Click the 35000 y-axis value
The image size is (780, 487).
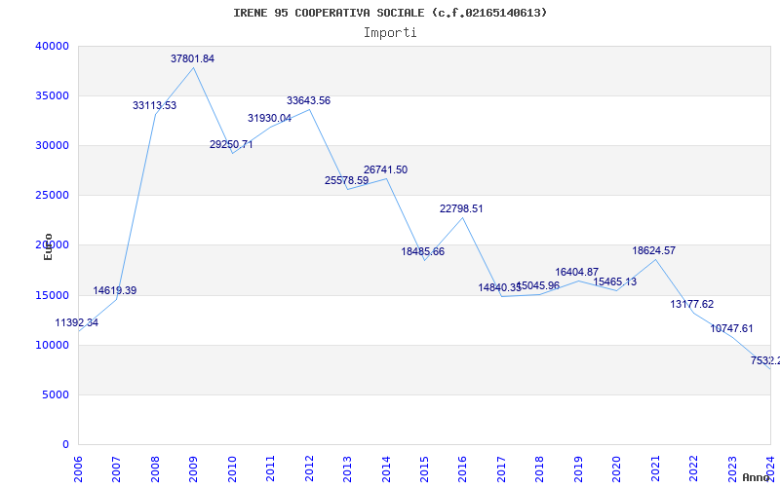point(53,95)
